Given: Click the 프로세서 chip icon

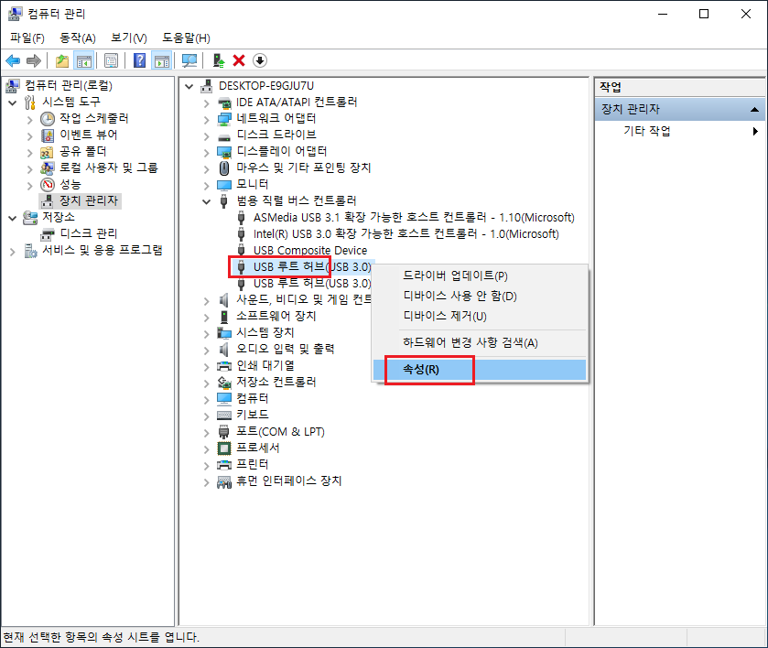Looking at the screenshot, I should pyautogui.click(x=224, y=448).
